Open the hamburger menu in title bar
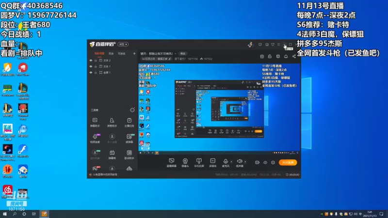 coord(278,45)
